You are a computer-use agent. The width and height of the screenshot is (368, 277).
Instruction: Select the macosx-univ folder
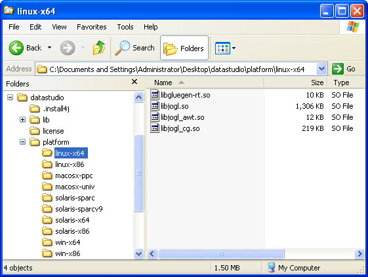(75, 187)
